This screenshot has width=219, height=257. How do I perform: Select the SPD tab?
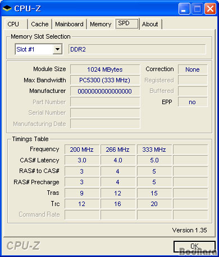[127, 24]
